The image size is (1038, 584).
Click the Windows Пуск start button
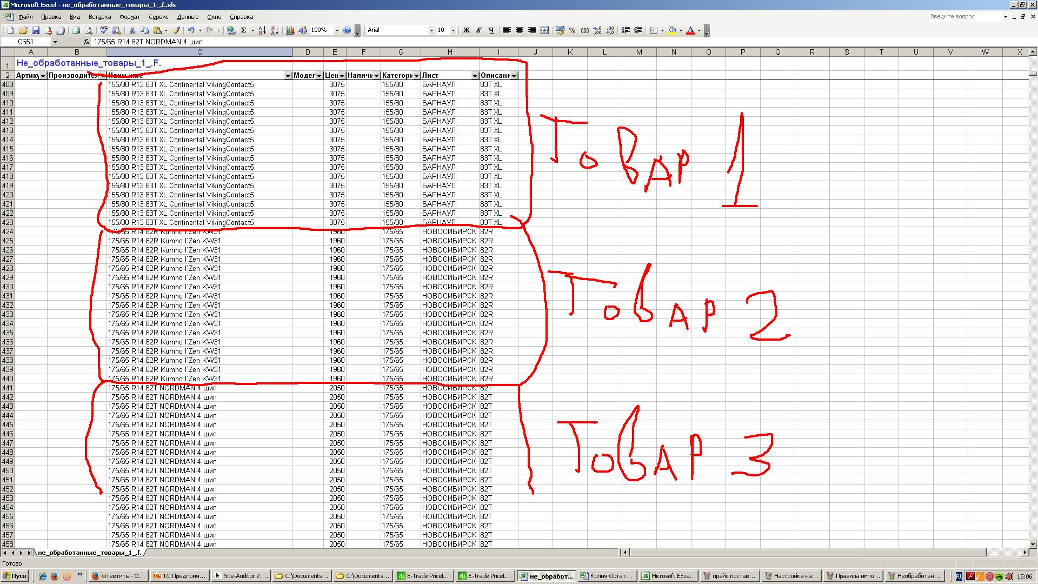click(15, 576)
